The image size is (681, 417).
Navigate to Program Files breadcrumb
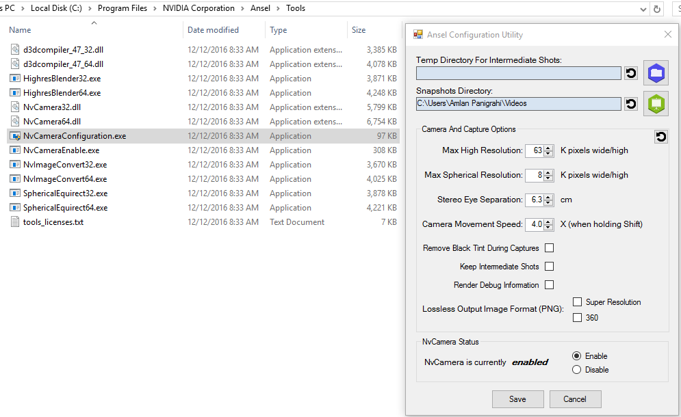(123, 8)
